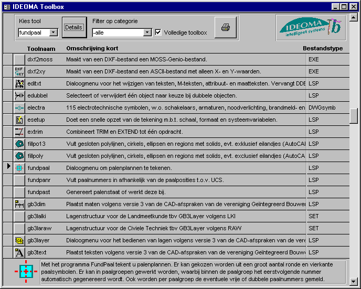Click tool name fillpoly
The width and height of the screenshot is (361, 289).
click(35, 156)
